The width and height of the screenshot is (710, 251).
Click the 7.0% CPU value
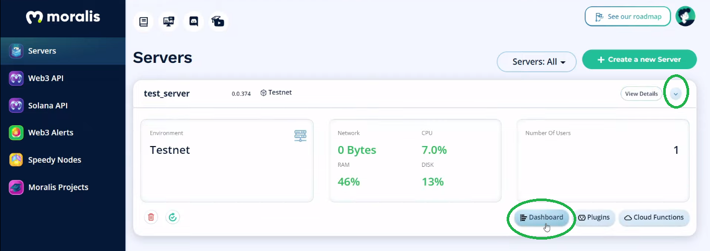point(434,150)
